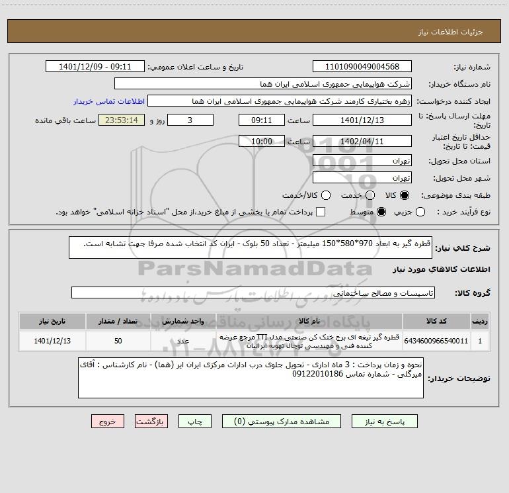Click the بازگشت back button
The height and width of the screenshot is (493, 509).
pyautogui.click(x=149, y=421)
